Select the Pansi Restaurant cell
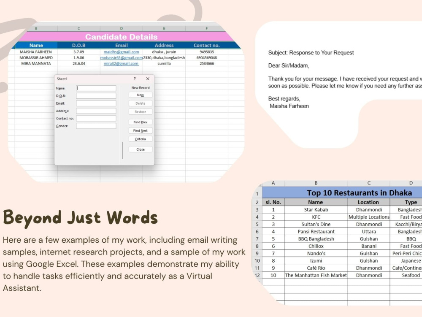The height and width of the screenshot is (317, 422). point(316,231)
